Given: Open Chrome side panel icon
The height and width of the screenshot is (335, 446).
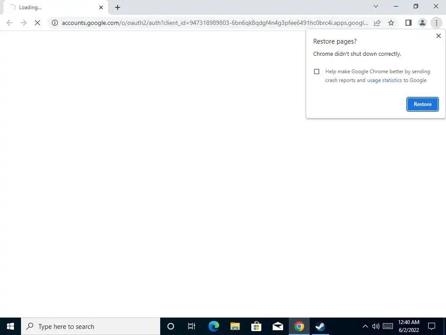Looking at the screenshot, I should [409, 23].
